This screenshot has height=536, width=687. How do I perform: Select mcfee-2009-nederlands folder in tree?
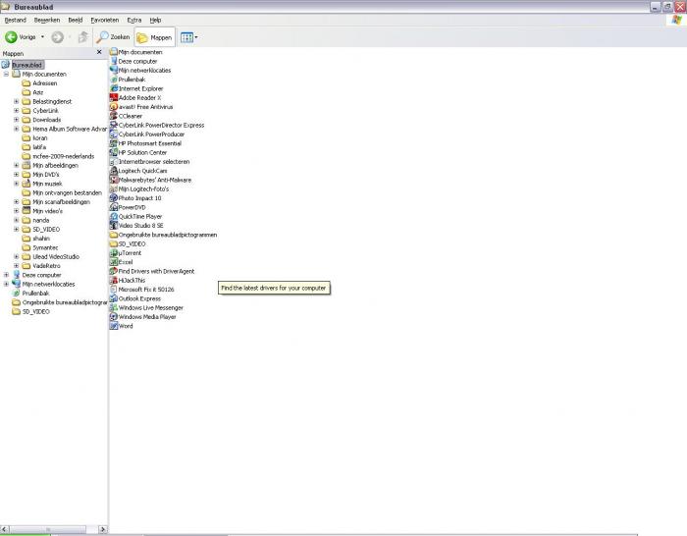tap(64, 156)
